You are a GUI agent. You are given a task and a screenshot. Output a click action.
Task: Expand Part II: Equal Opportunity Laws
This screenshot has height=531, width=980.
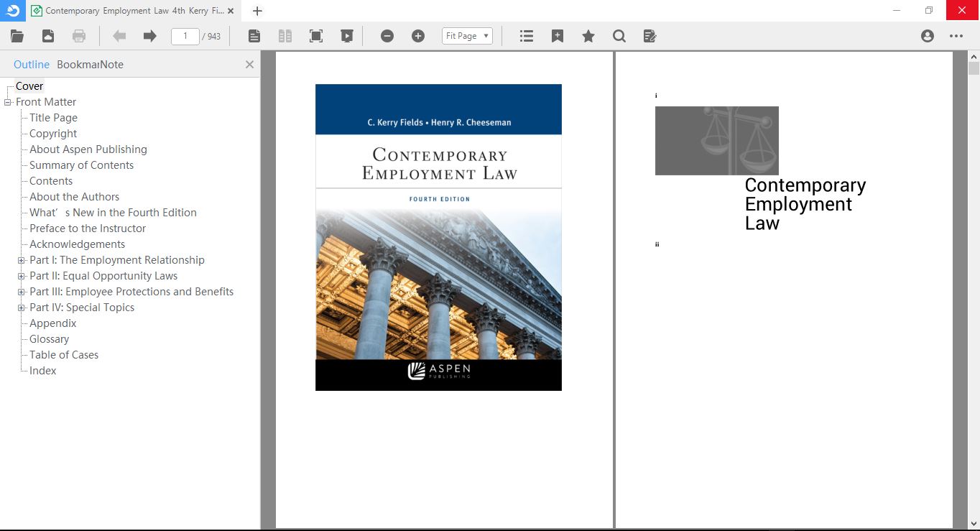tap(22, 276)
